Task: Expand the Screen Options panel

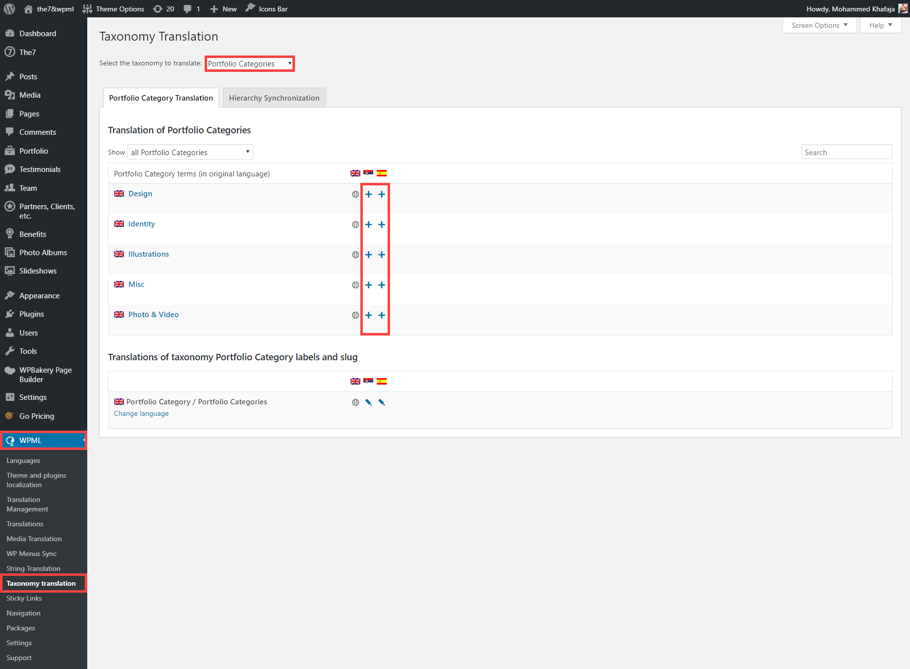Action: coord(820,25)
